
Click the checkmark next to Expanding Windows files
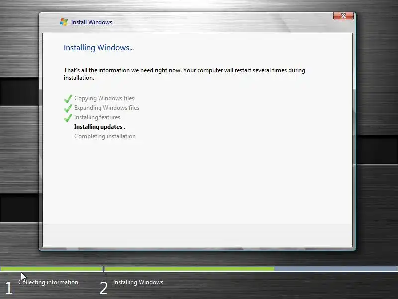coord(68,108)
